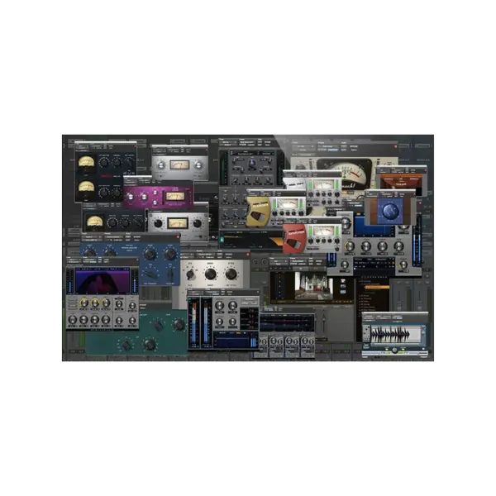Adjust left black knob on the lower silver compressor
The image size is (496, 496).
click(x=158, y=223)
